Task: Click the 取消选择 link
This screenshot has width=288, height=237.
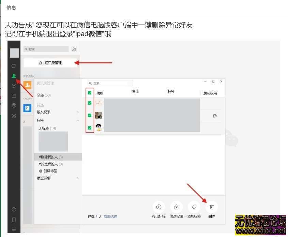Action: [x=110, y=217]
